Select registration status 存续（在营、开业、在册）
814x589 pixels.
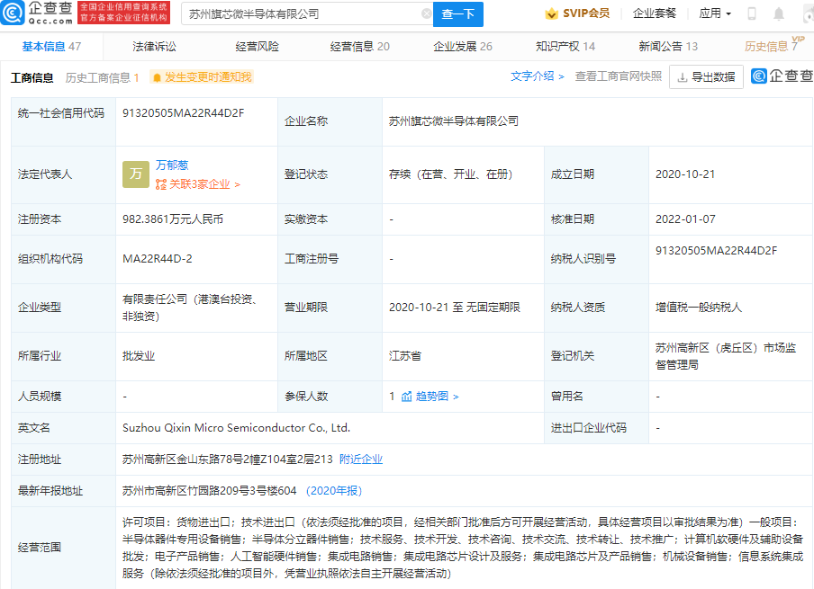click(x=450, y=174)
